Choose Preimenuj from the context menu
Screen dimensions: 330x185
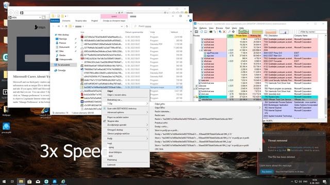(126, 160)
